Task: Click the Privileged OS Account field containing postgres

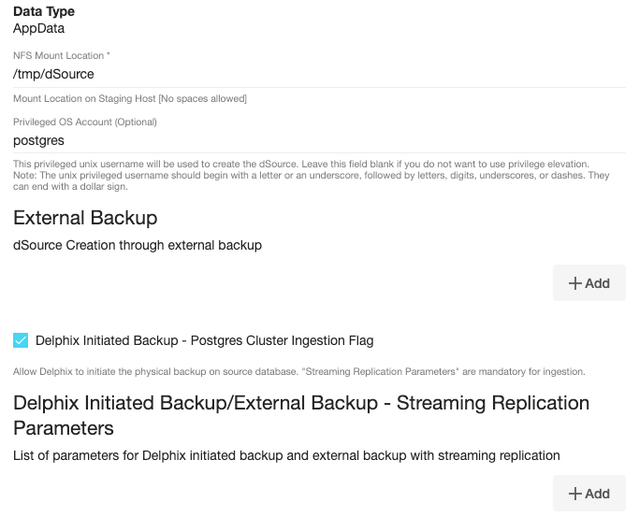Action: coord(318,140)
